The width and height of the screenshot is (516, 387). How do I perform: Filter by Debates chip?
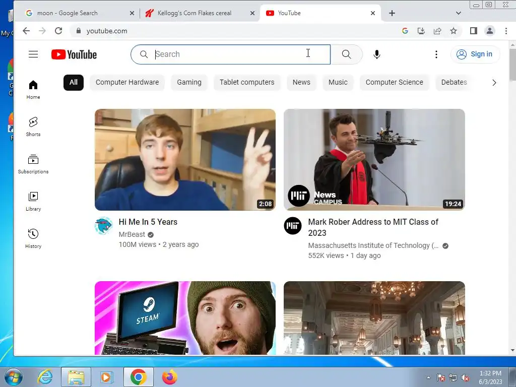pyautogui.click(x=454, y=82)
